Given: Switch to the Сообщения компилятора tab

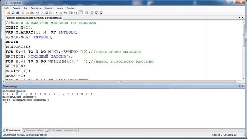Looking at the screenshot, I should click(x=61, y=130).
